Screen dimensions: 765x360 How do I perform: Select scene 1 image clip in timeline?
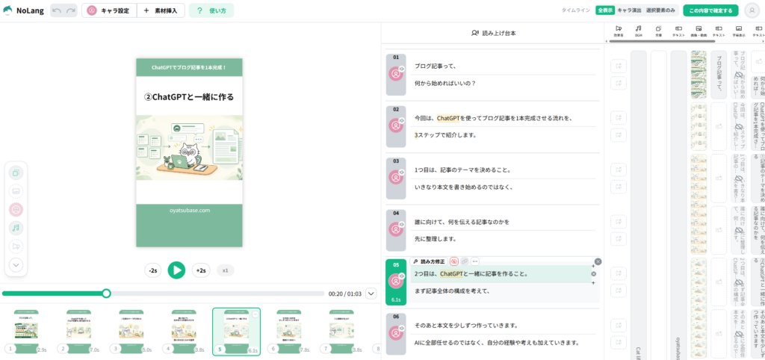(699, 75)
